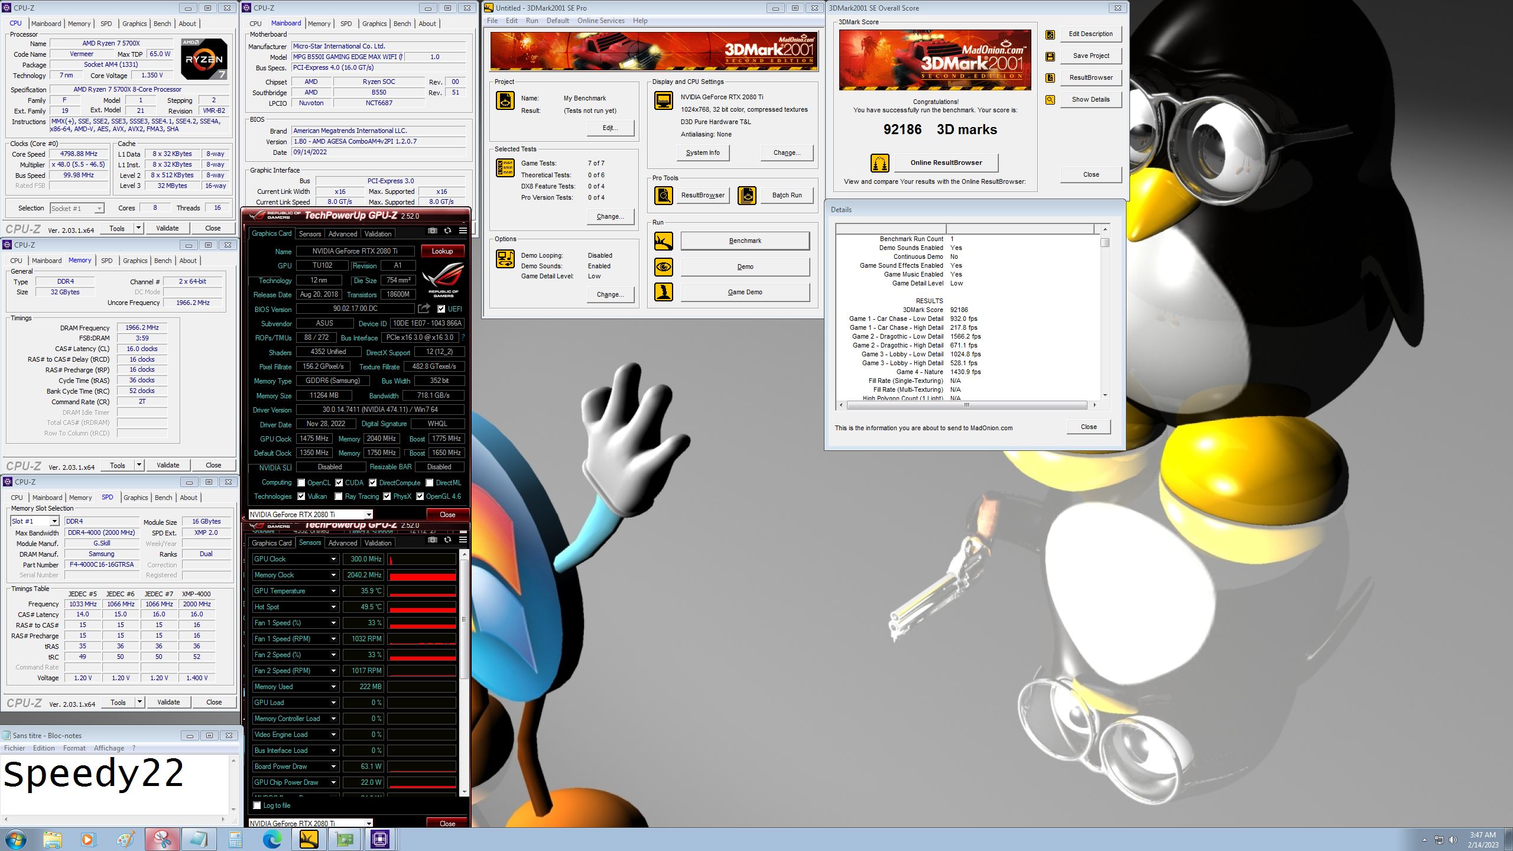Toggle the Ray Tracing checkbox
Image resolution: width=1513 pixels, height=851 pixels.
tap(338, 496)
